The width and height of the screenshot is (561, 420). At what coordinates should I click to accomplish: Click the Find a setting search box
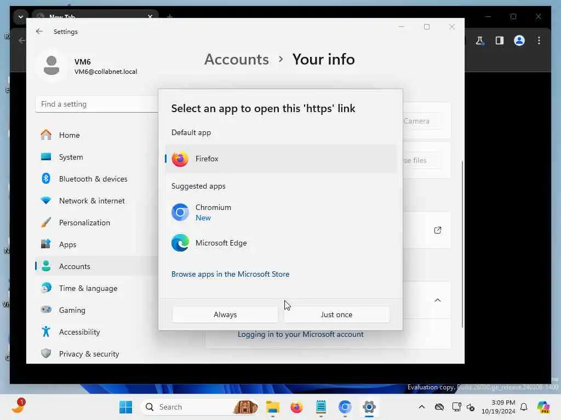coord(96,104)
